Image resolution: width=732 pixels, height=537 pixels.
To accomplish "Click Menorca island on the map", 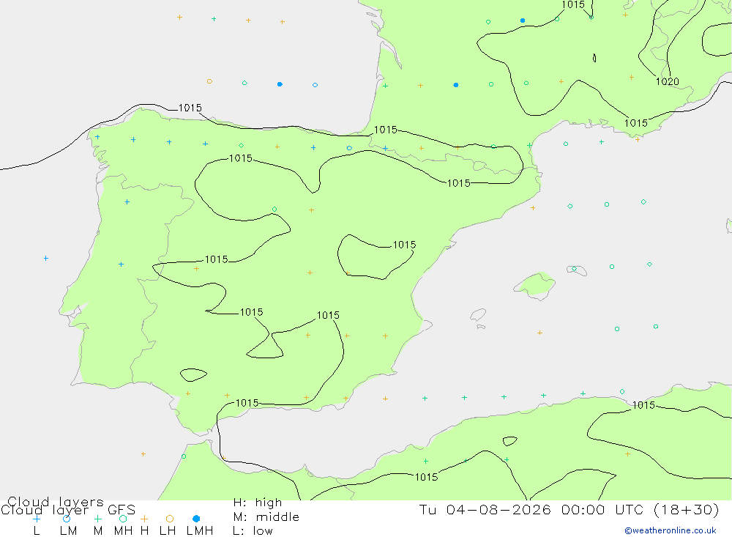I will point(577,270).
